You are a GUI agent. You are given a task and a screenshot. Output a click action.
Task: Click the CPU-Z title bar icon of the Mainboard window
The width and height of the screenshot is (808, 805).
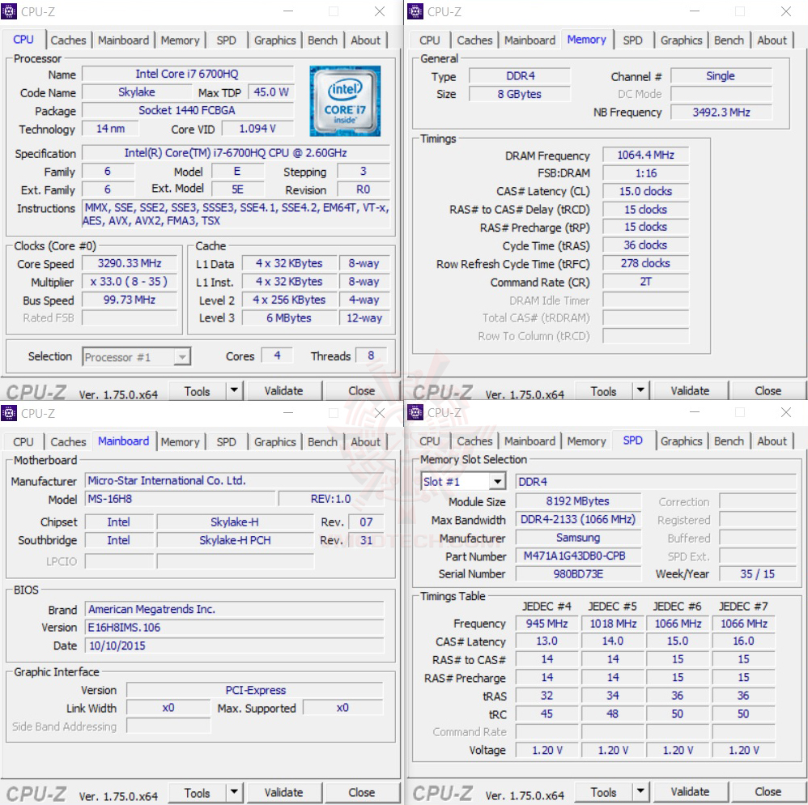point(9,413)
